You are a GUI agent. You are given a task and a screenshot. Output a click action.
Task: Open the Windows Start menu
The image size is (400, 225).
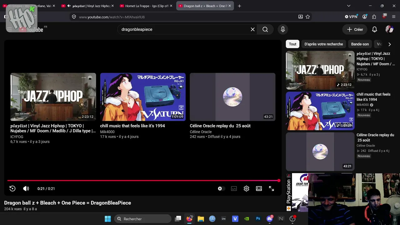(107, 219)
